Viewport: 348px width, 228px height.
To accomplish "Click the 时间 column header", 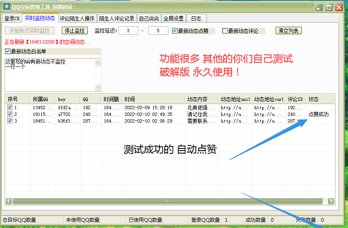I will click(x=153, y=99).
